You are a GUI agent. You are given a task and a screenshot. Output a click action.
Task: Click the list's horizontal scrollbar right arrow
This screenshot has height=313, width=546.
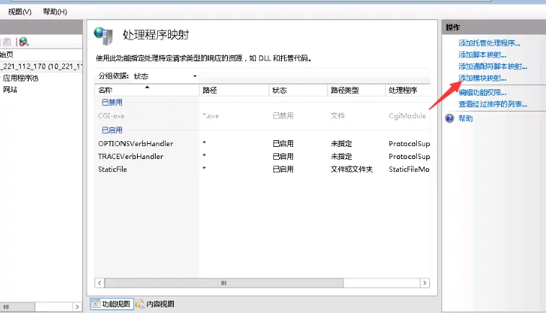coord(425,283)
